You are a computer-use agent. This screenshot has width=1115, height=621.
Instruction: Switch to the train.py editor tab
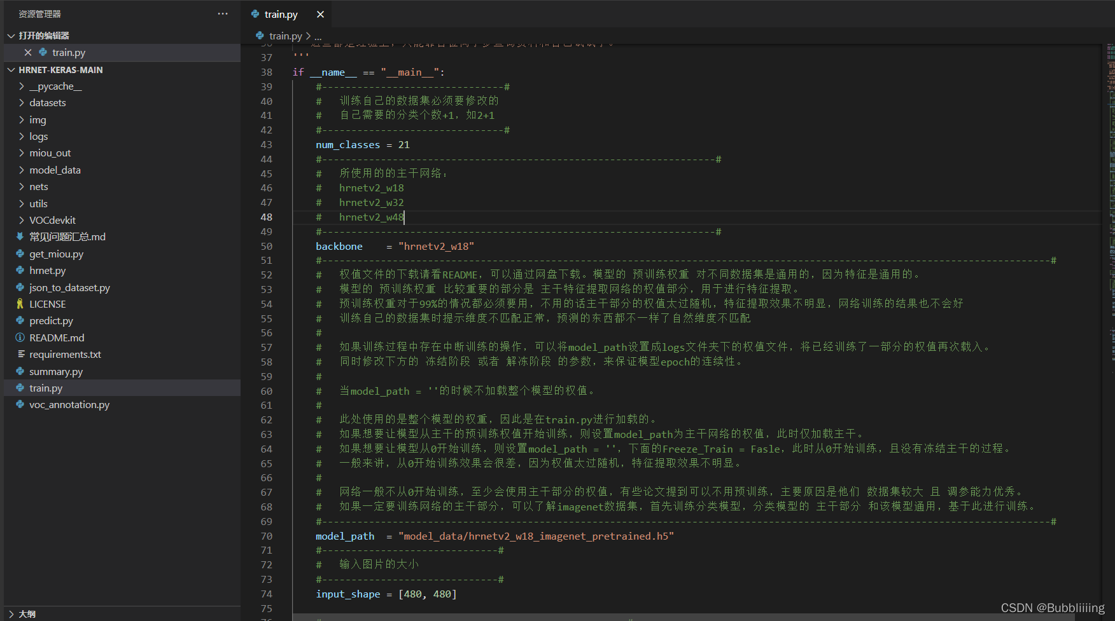point(281,14)
